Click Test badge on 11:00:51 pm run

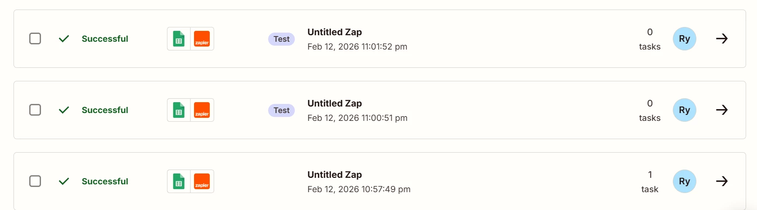[x=281, y=110]
